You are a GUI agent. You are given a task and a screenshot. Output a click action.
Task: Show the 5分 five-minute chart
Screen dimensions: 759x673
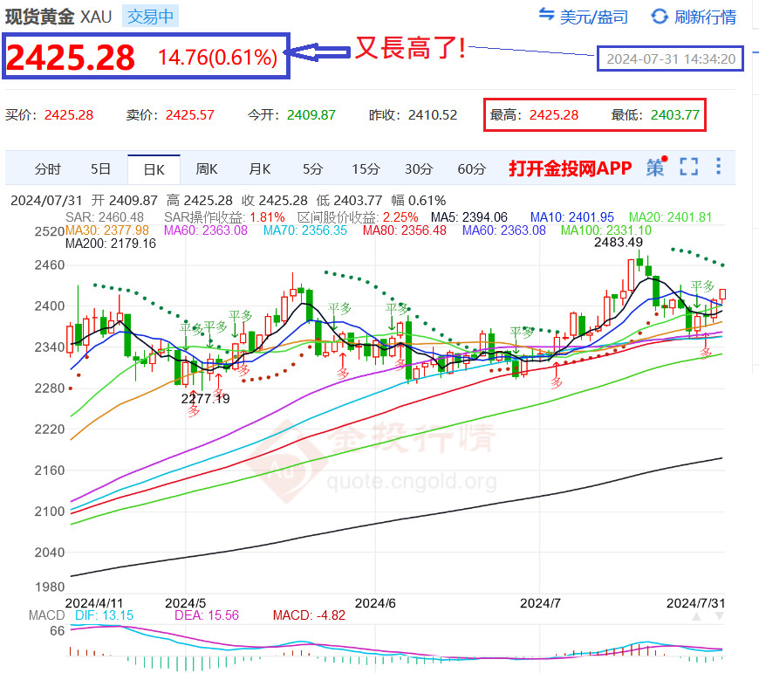click(x=312, y=169)
